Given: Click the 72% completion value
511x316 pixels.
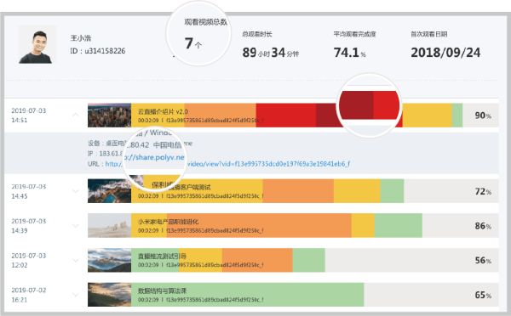Looking at the screenshot, I should pyautogui.click(x=483, y=191).
